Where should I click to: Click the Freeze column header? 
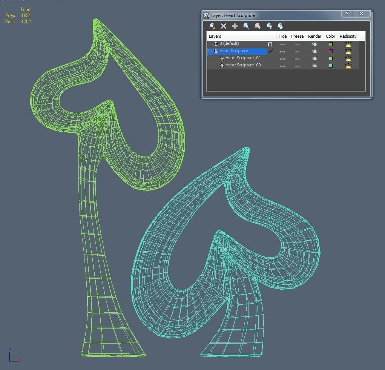tap(298, 36)
